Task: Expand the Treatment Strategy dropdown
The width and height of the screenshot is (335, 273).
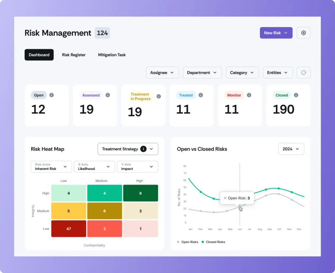Action: (x=128, y=149)
